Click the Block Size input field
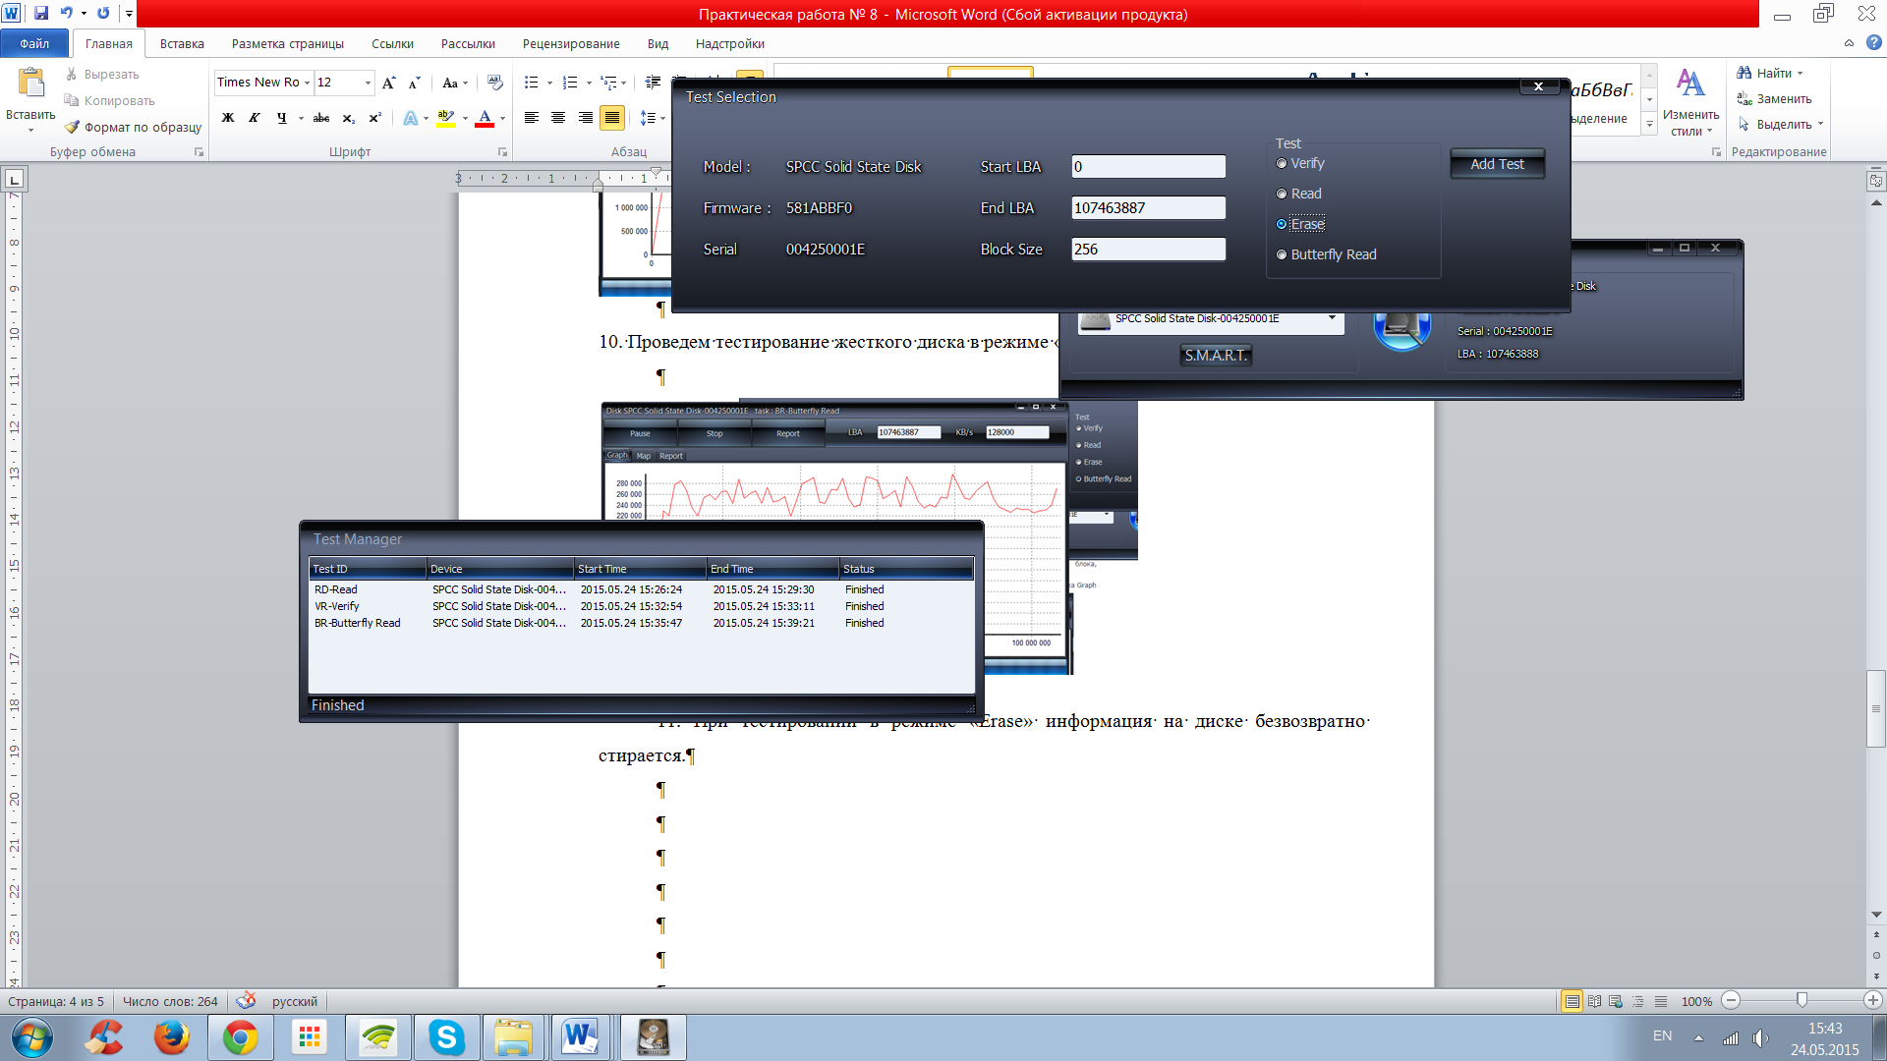Viewport: 1887px width, 1061px height. pyautogui.click(x=1148, y=250)
